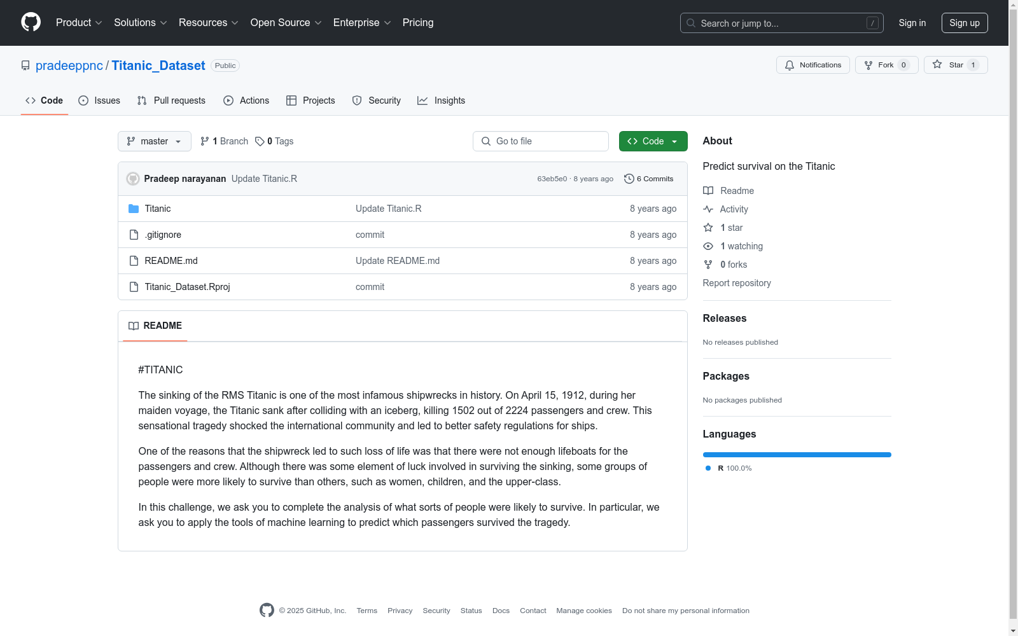The width and height of the screenshot is (1018, 636).
Task: Star the Titanic_Dataset repository
Action: 956,65
